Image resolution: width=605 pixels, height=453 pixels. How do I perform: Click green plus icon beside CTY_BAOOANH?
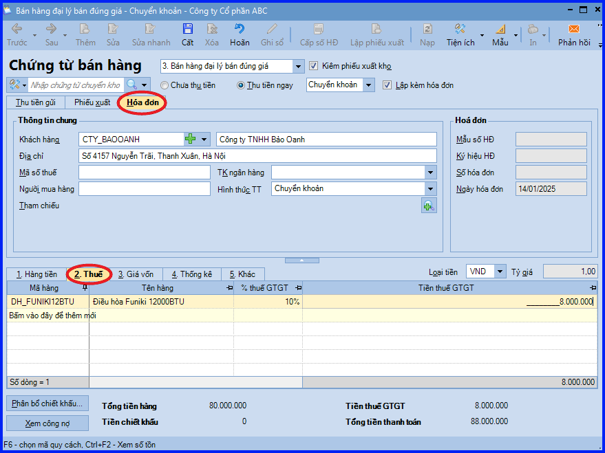[x=191, y=139]
